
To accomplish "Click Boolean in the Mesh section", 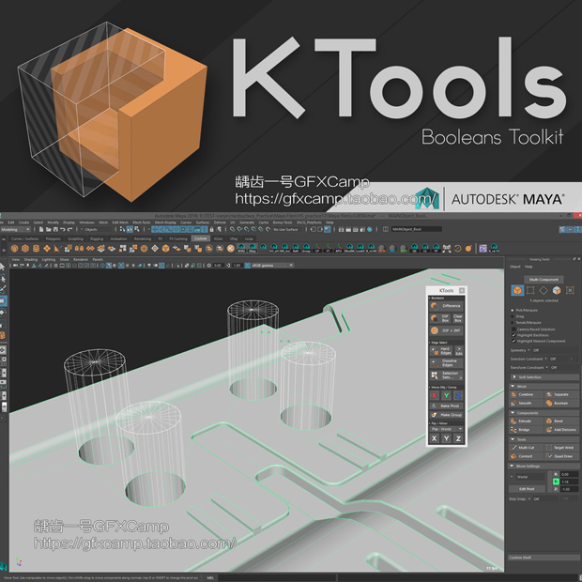I will click(561, 403).
